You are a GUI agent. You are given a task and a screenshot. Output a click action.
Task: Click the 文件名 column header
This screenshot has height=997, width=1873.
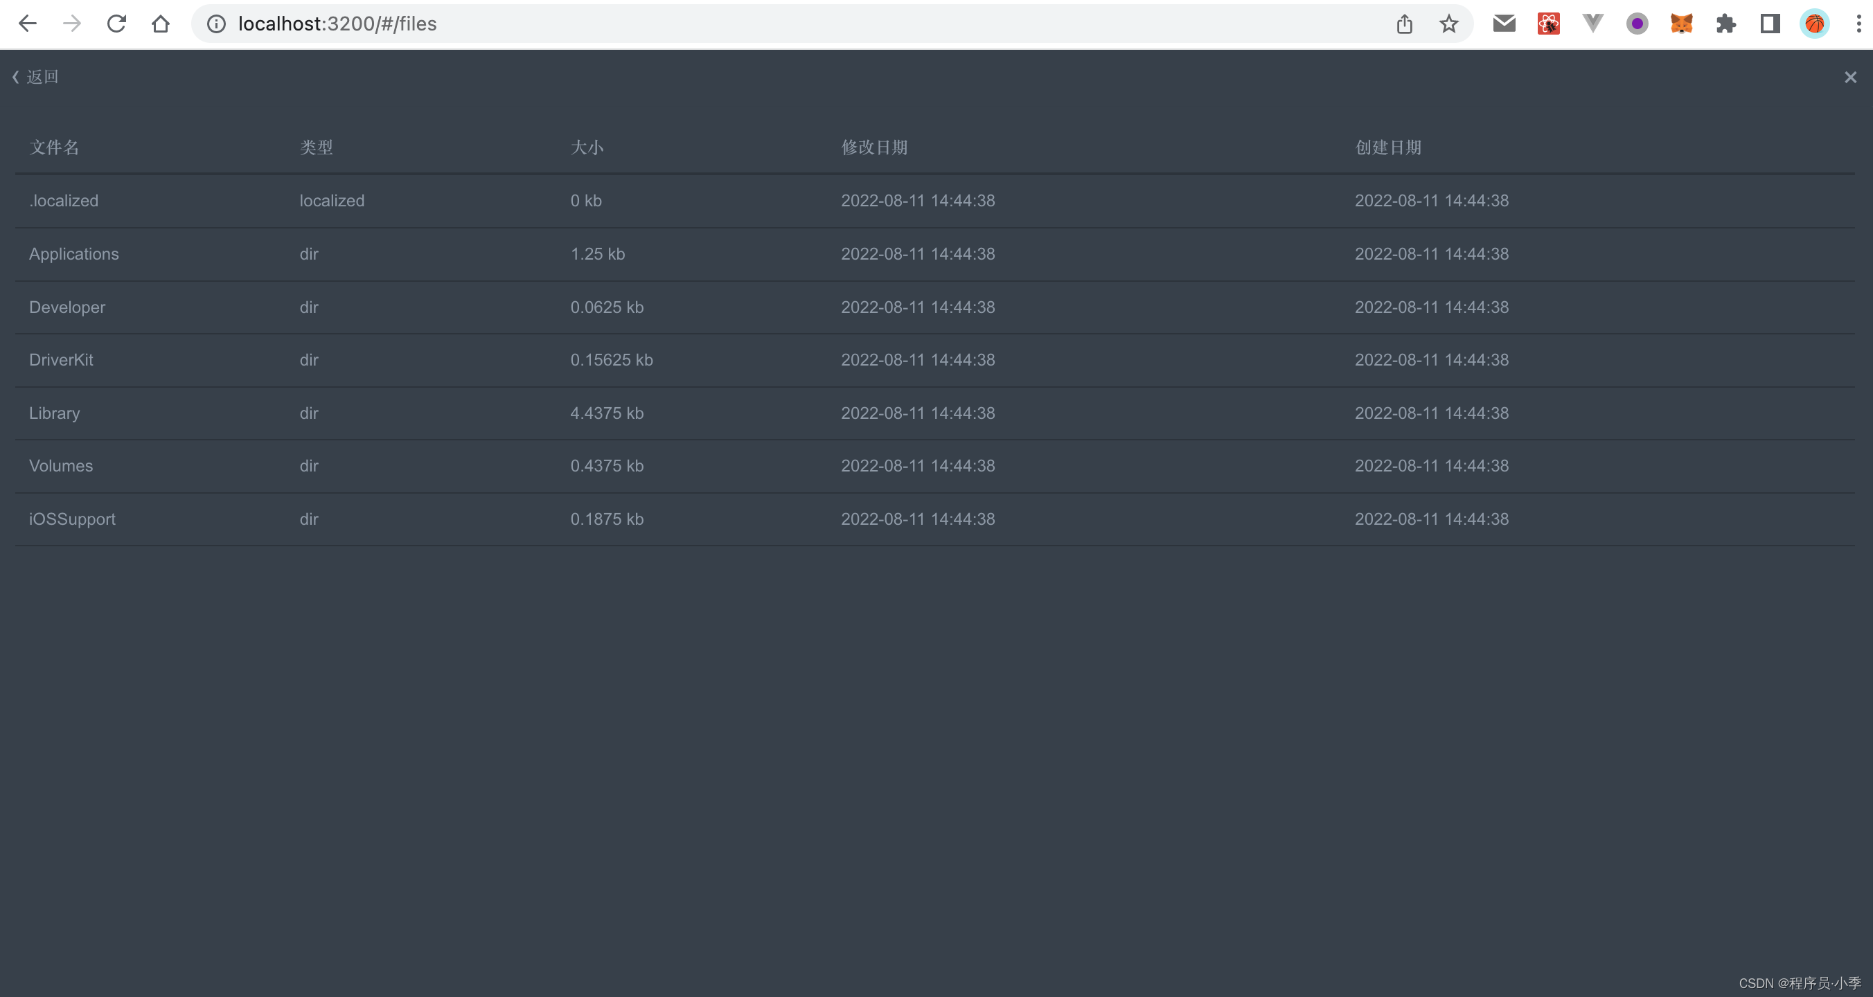click(55, 147)
